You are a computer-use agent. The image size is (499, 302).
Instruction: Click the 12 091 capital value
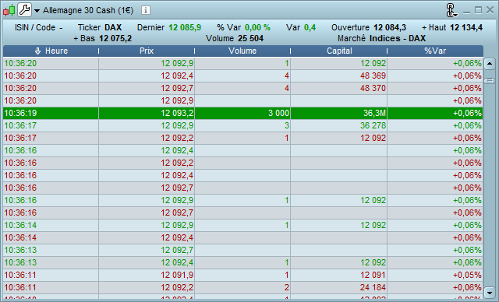pyautogui.click(x=373, y=276)
